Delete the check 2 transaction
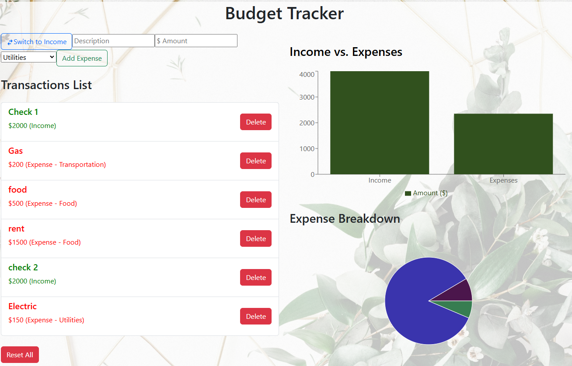 (x=256, y=277)
